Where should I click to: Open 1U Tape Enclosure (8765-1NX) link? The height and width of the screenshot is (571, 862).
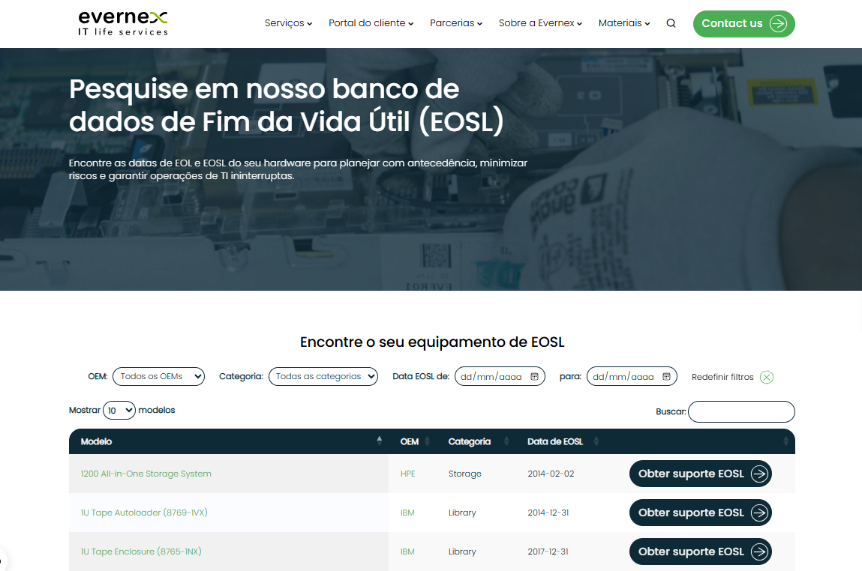(x=141, y=552)
